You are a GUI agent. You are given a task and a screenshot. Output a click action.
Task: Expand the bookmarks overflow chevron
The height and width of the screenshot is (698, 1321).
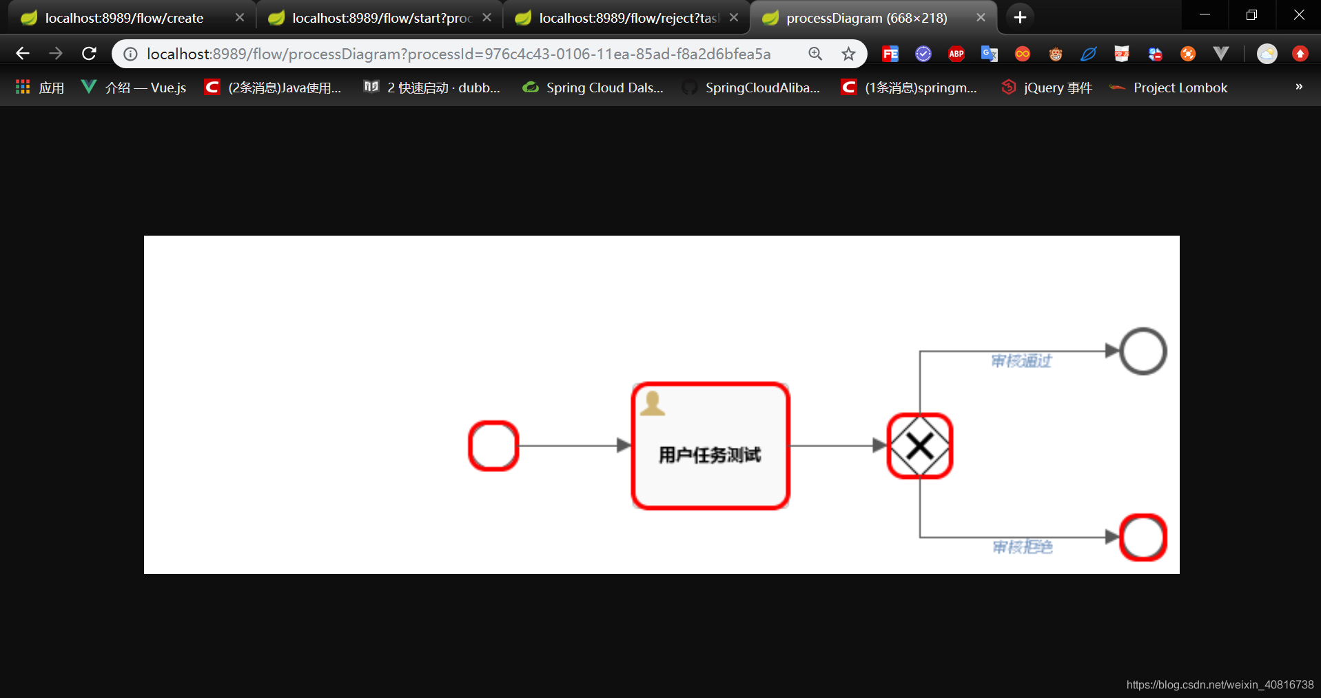pyautogui.click(x=1298, y=87)
